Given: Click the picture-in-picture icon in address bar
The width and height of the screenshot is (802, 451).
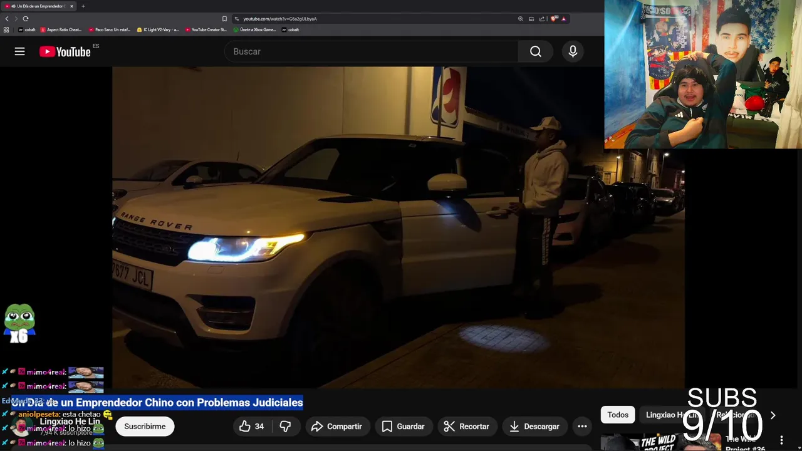Looking at the screenshot, I should [x=531, y=19].
